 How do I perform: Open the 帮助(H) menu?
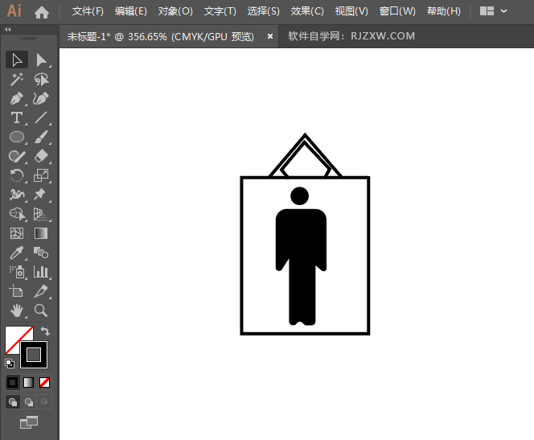pyautogui.click(x=444, y=11)
